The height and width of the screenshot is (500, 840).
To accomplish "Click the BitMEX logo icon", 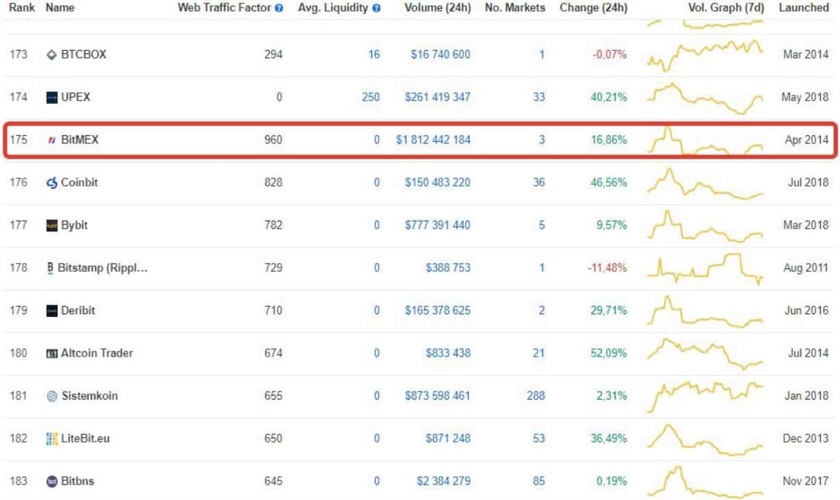I will coord(51,140).
